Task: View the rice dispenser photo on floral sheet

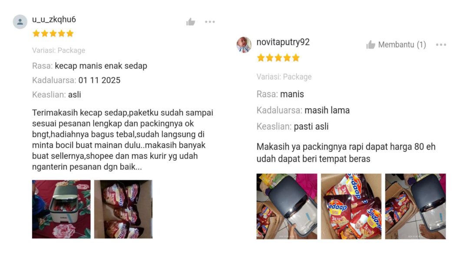Action: (x=61, y=209)
